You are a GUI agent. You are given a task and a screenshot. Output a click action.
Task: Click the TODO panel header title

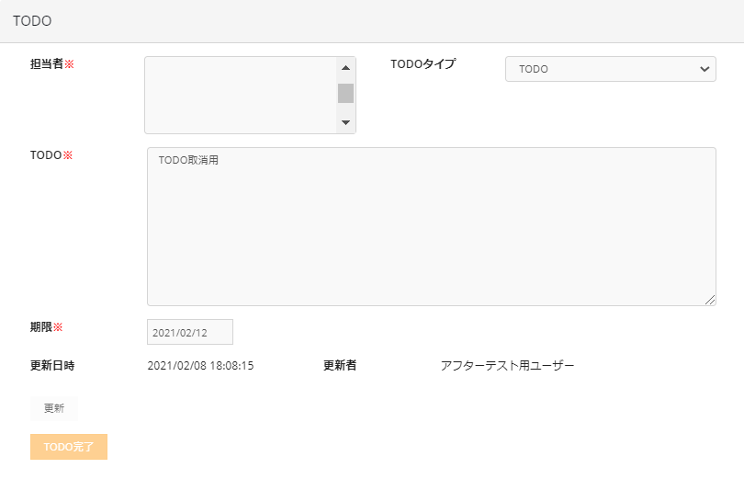[x=32, y=20]
